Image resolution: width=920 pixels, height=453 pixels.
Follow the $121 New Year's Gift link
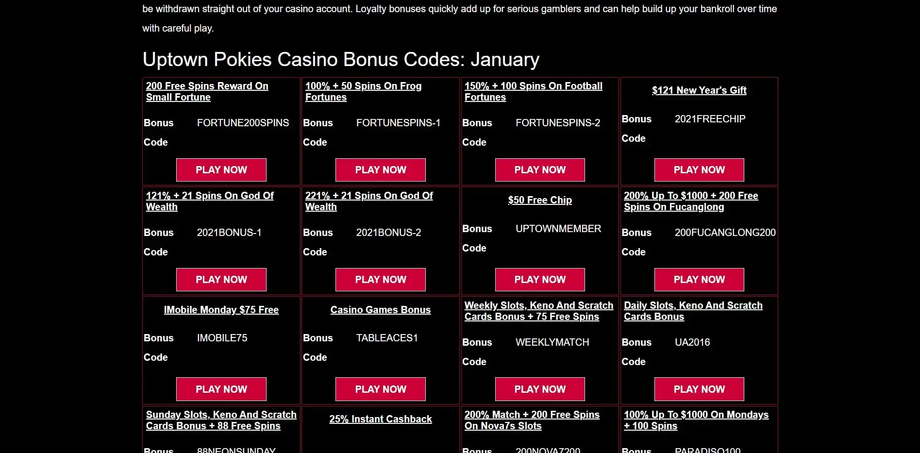pos(699,90)
